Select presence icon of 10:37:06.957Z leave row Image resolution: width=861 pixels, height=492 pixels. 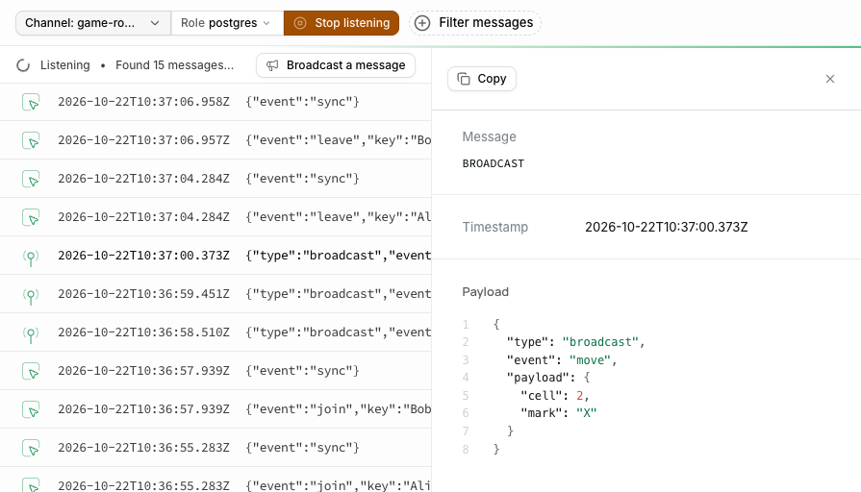[31, 140]
